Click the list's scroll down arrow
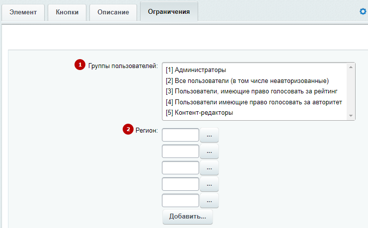 click(x=351, y=116)
